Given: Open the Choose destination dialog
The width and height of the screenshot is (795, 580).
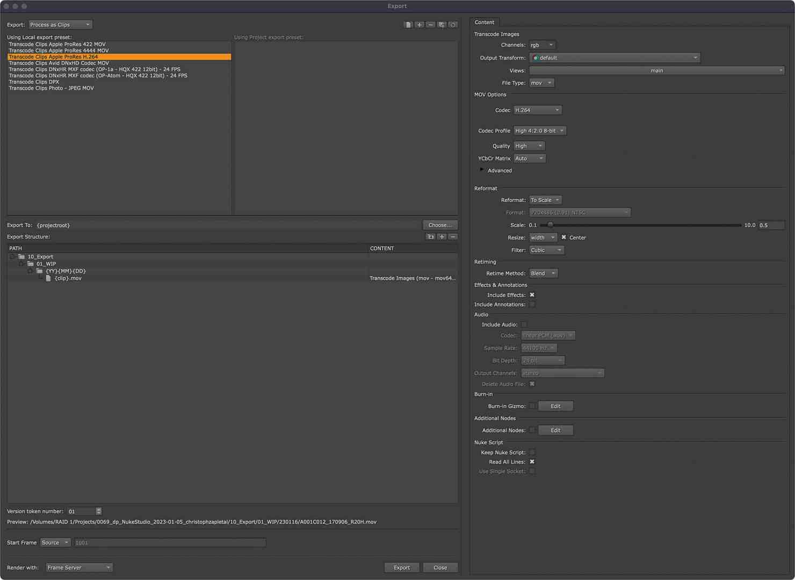Looking at the screenshot, I should 439,224.
